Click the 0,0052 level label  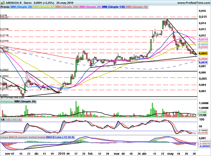(x=4, y=76)
